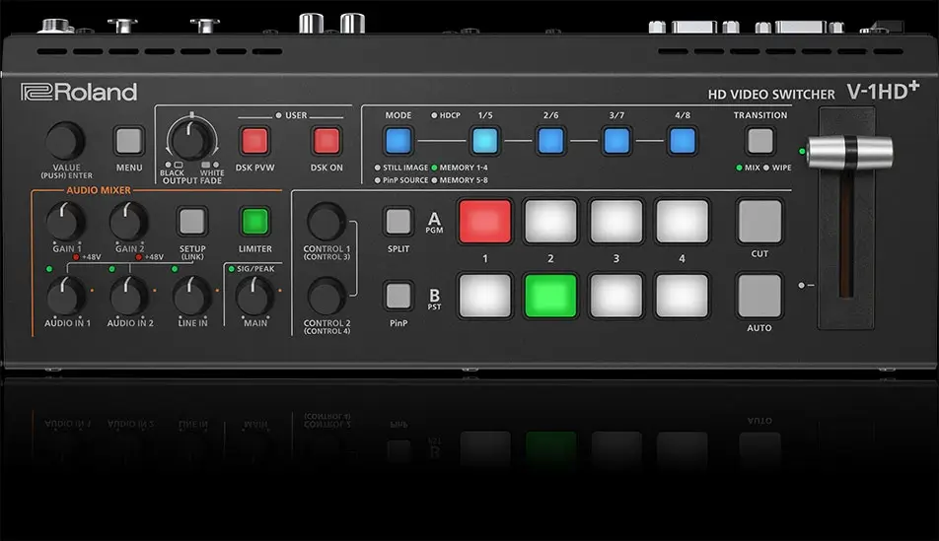
Task: Select red input 1 on A/PGM row
Action: 484,221
